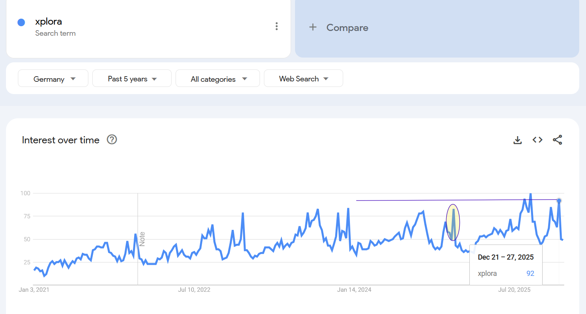
Task: Select the Note marker on the chart
Action: click(x=142, y=239)
